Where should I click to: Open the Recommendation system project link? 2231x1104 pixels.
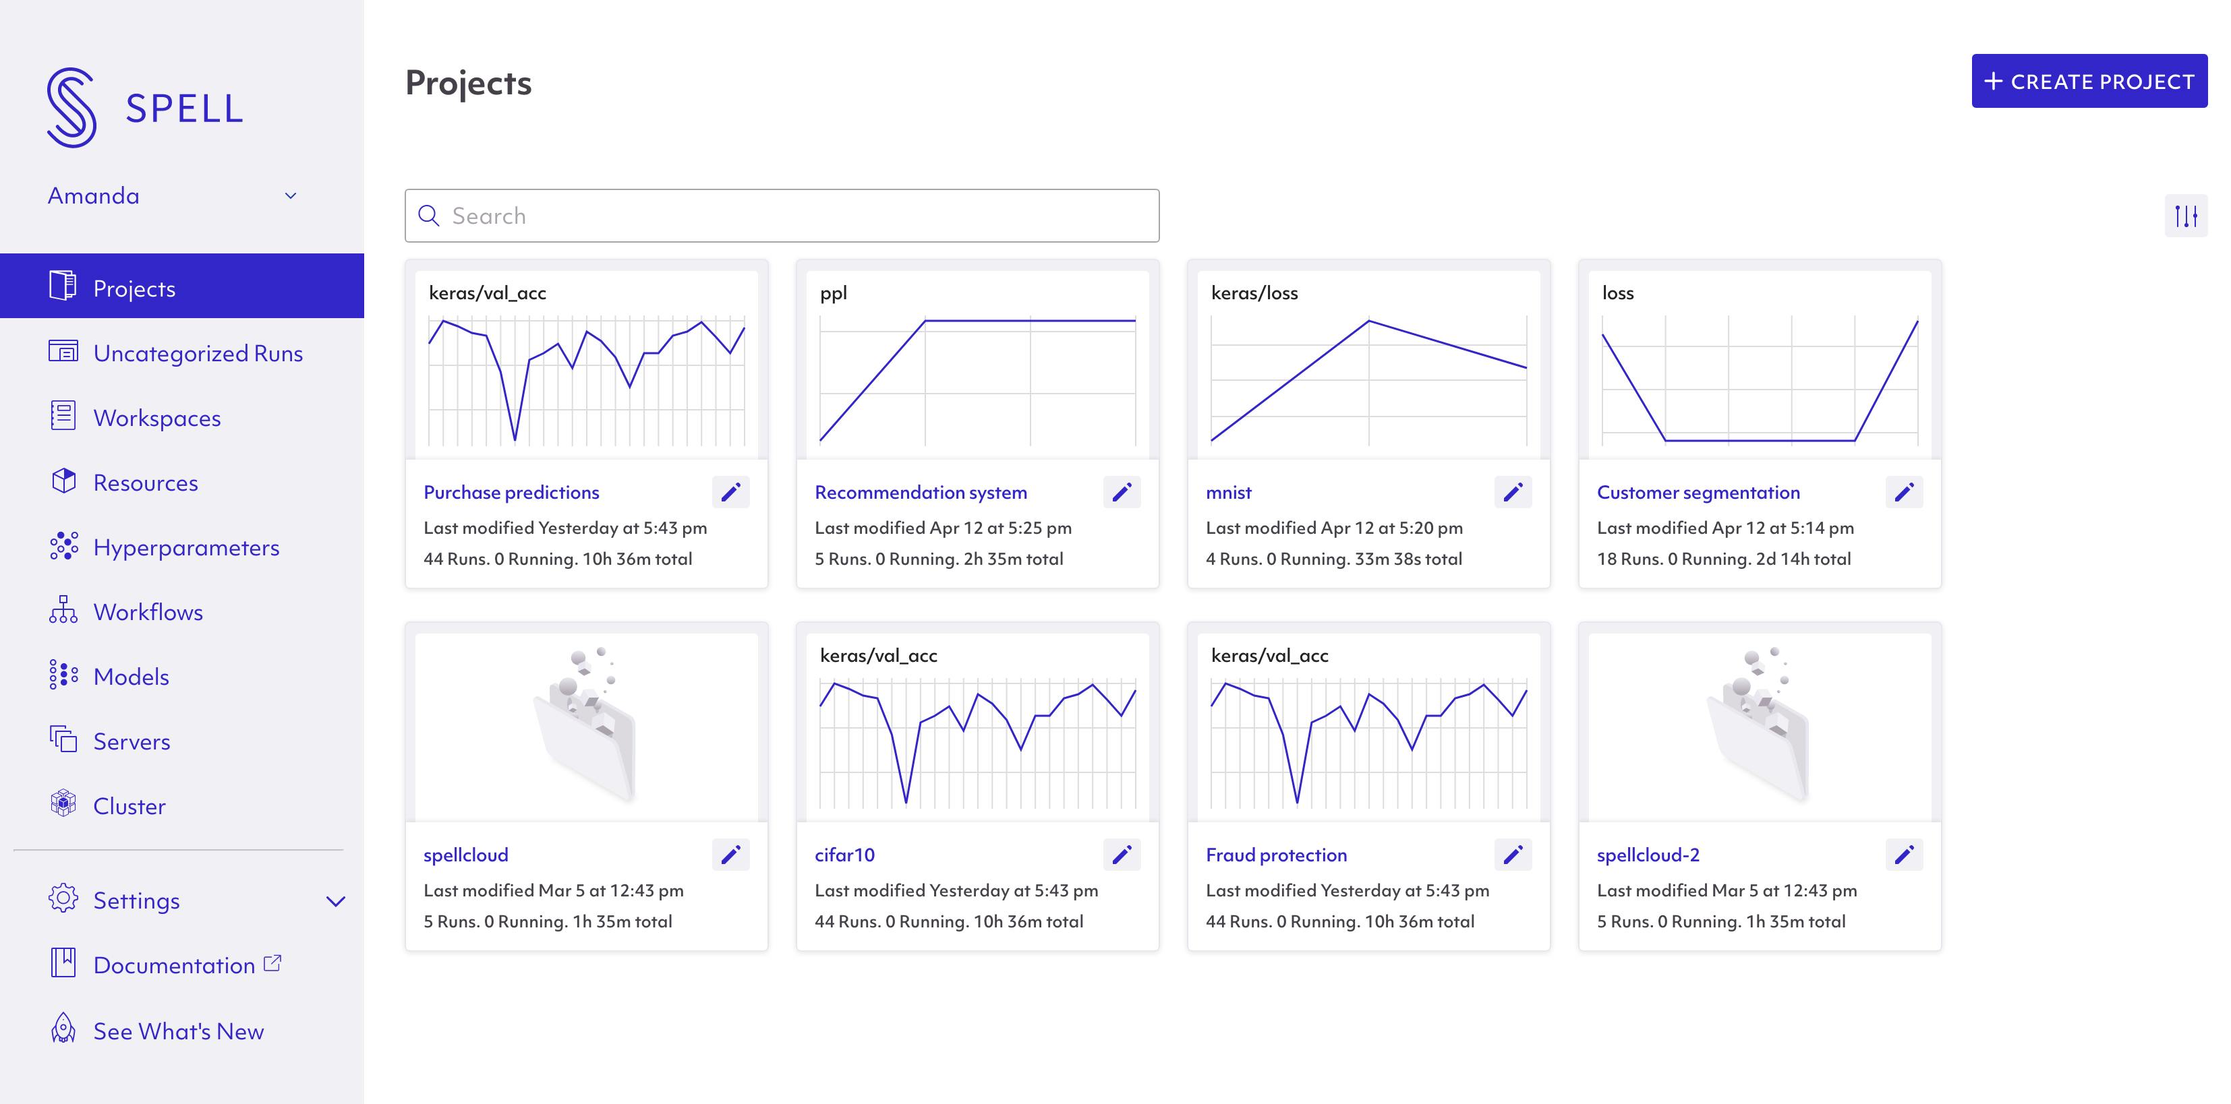(x=921, y=492)
